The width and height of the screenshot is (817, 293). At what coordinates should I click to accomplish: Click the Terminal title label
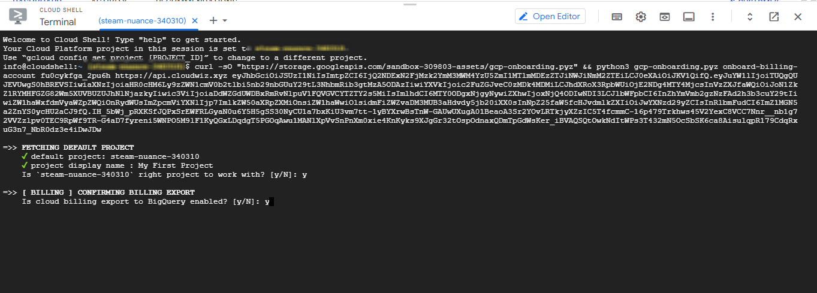click(x=58, y=22)
